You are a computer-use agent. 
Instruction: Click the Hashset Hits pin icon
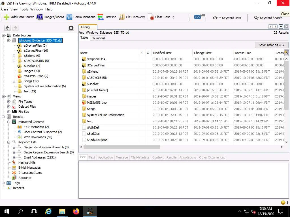14,162
